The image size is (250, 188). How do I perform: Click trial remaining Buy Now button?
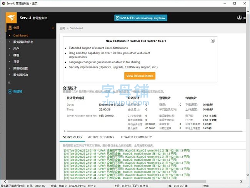point(141,18)
